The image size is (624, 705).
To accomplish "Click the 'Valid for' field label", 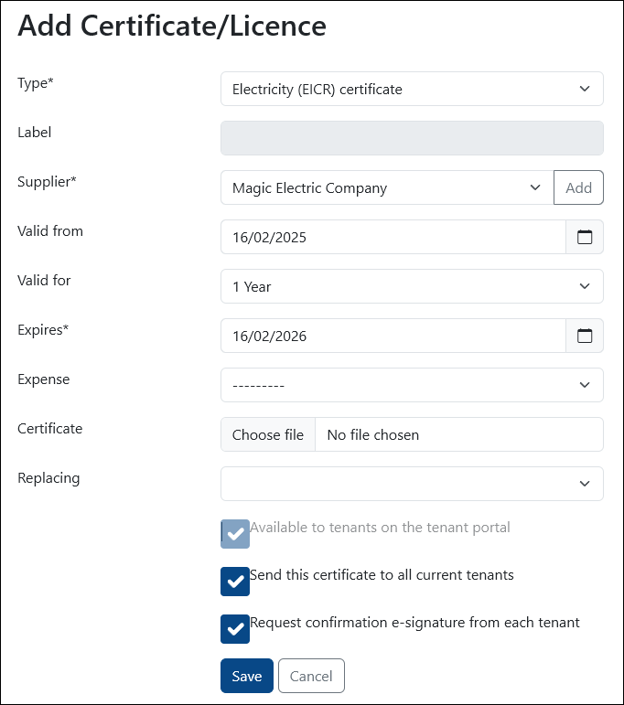I will 44,280.
